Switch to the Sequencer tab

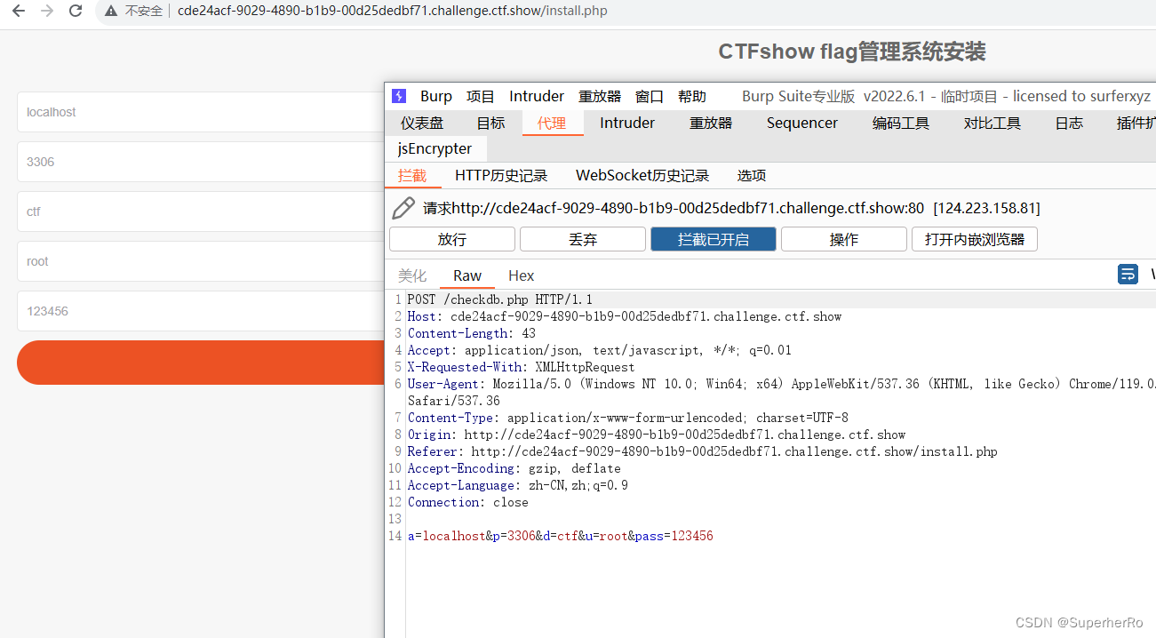[x=801, y=123]
